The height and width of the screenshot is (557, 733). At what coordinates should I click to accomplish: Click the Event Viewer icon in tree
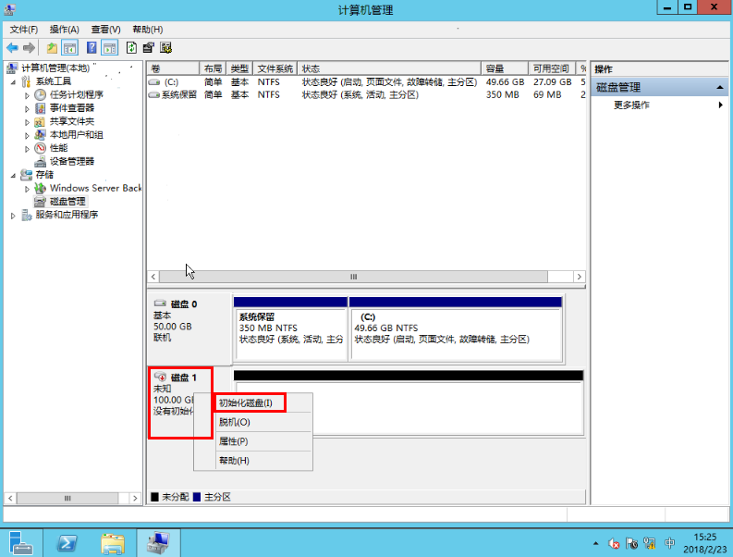(x=40, y=108)
